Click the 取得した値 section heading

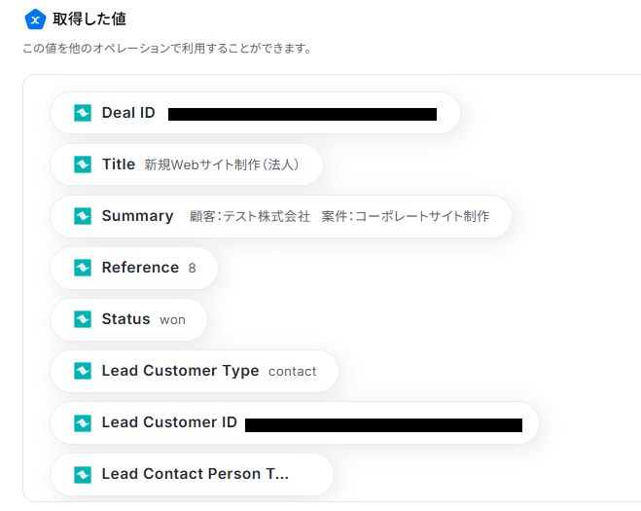coord(89,19)
